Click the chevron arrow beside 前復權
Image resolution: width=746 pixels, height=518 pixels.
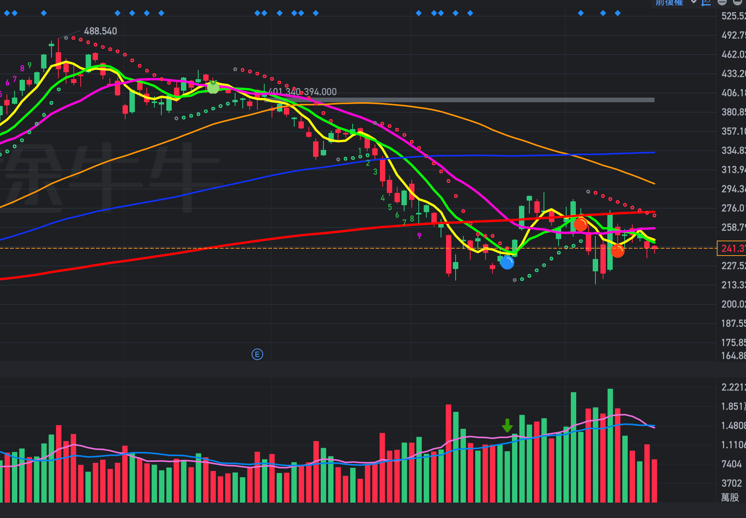point(694,2)
